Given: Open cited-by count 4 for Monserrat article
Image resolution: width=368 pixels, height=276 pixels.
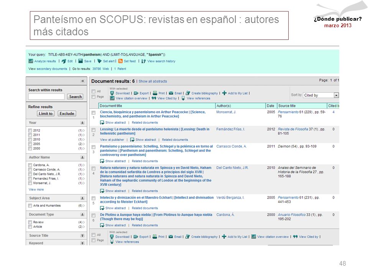Looking at the screenshot, I should coord(333,112).
